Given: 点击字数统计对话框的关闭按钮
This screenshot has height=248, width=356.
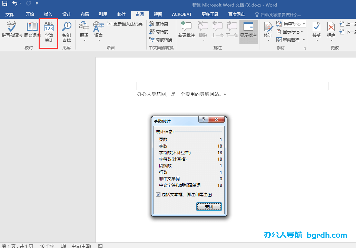Looking at the screenshot, I should click(209, 207).
